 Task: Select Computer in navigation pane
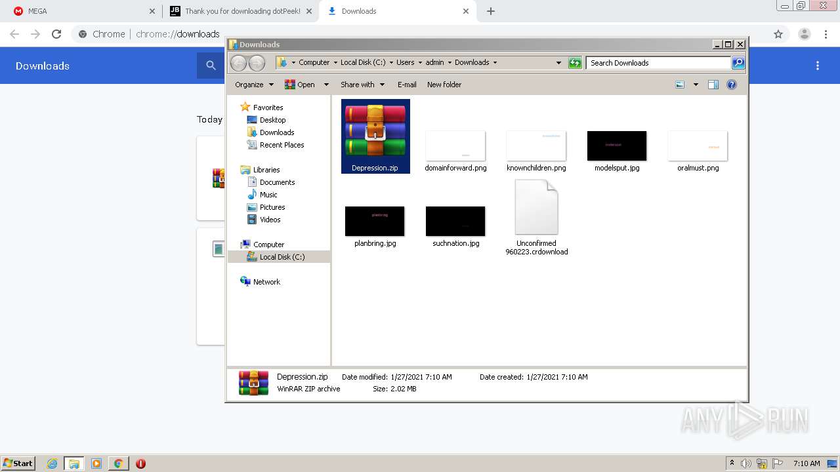click(262, 245)
